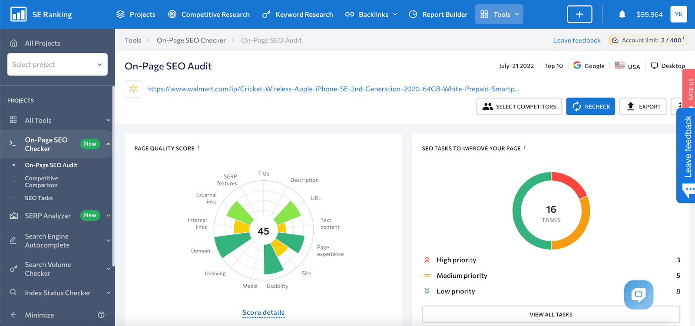Click the Select Competitors button

click(519, 106)
